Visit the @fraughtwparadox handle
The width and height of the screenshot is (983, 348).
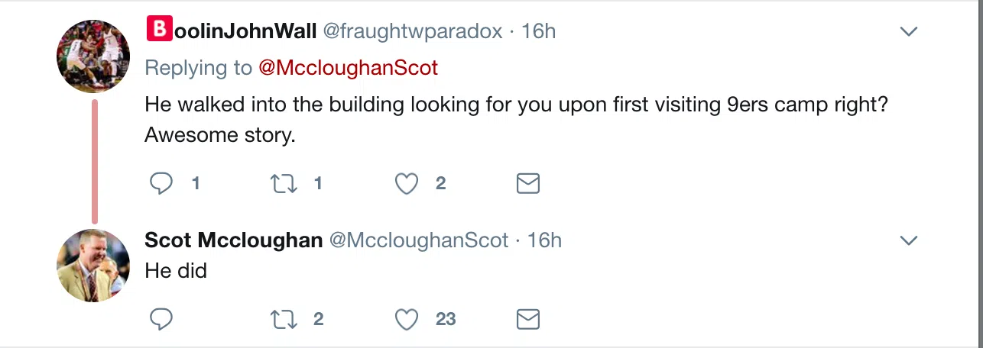(x=413, y=31)
